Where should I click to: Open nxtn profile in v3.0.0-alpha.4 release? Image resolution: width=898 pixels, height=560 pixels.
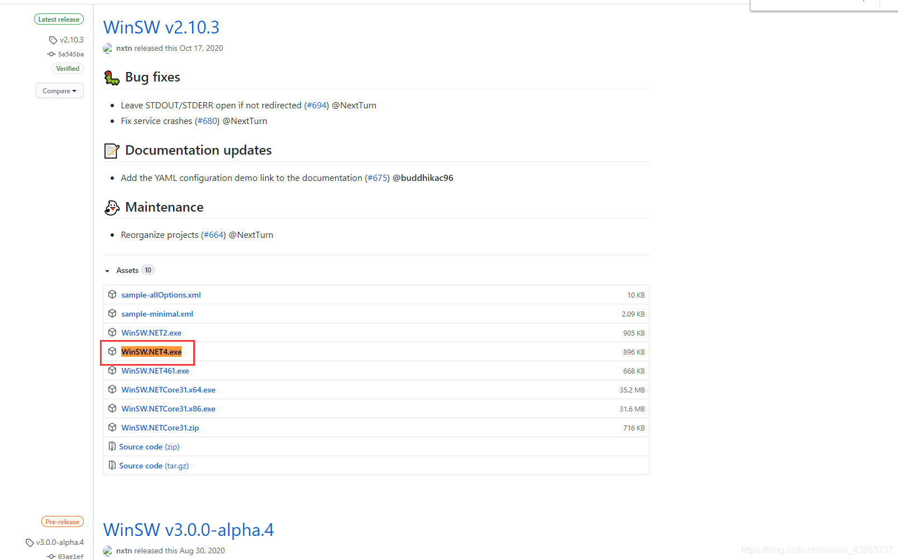(x=124, y=551)
